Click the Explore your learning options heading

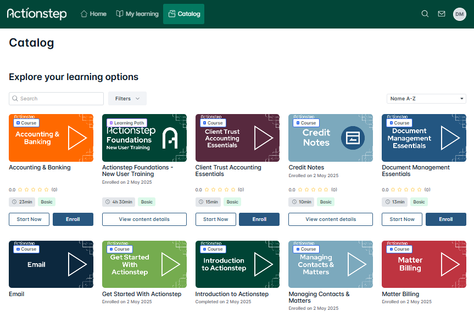74,77
